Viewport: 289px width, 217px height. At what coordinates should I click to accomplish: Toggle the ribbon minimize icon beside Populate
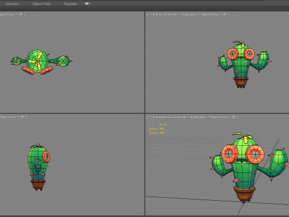(87, 4)
